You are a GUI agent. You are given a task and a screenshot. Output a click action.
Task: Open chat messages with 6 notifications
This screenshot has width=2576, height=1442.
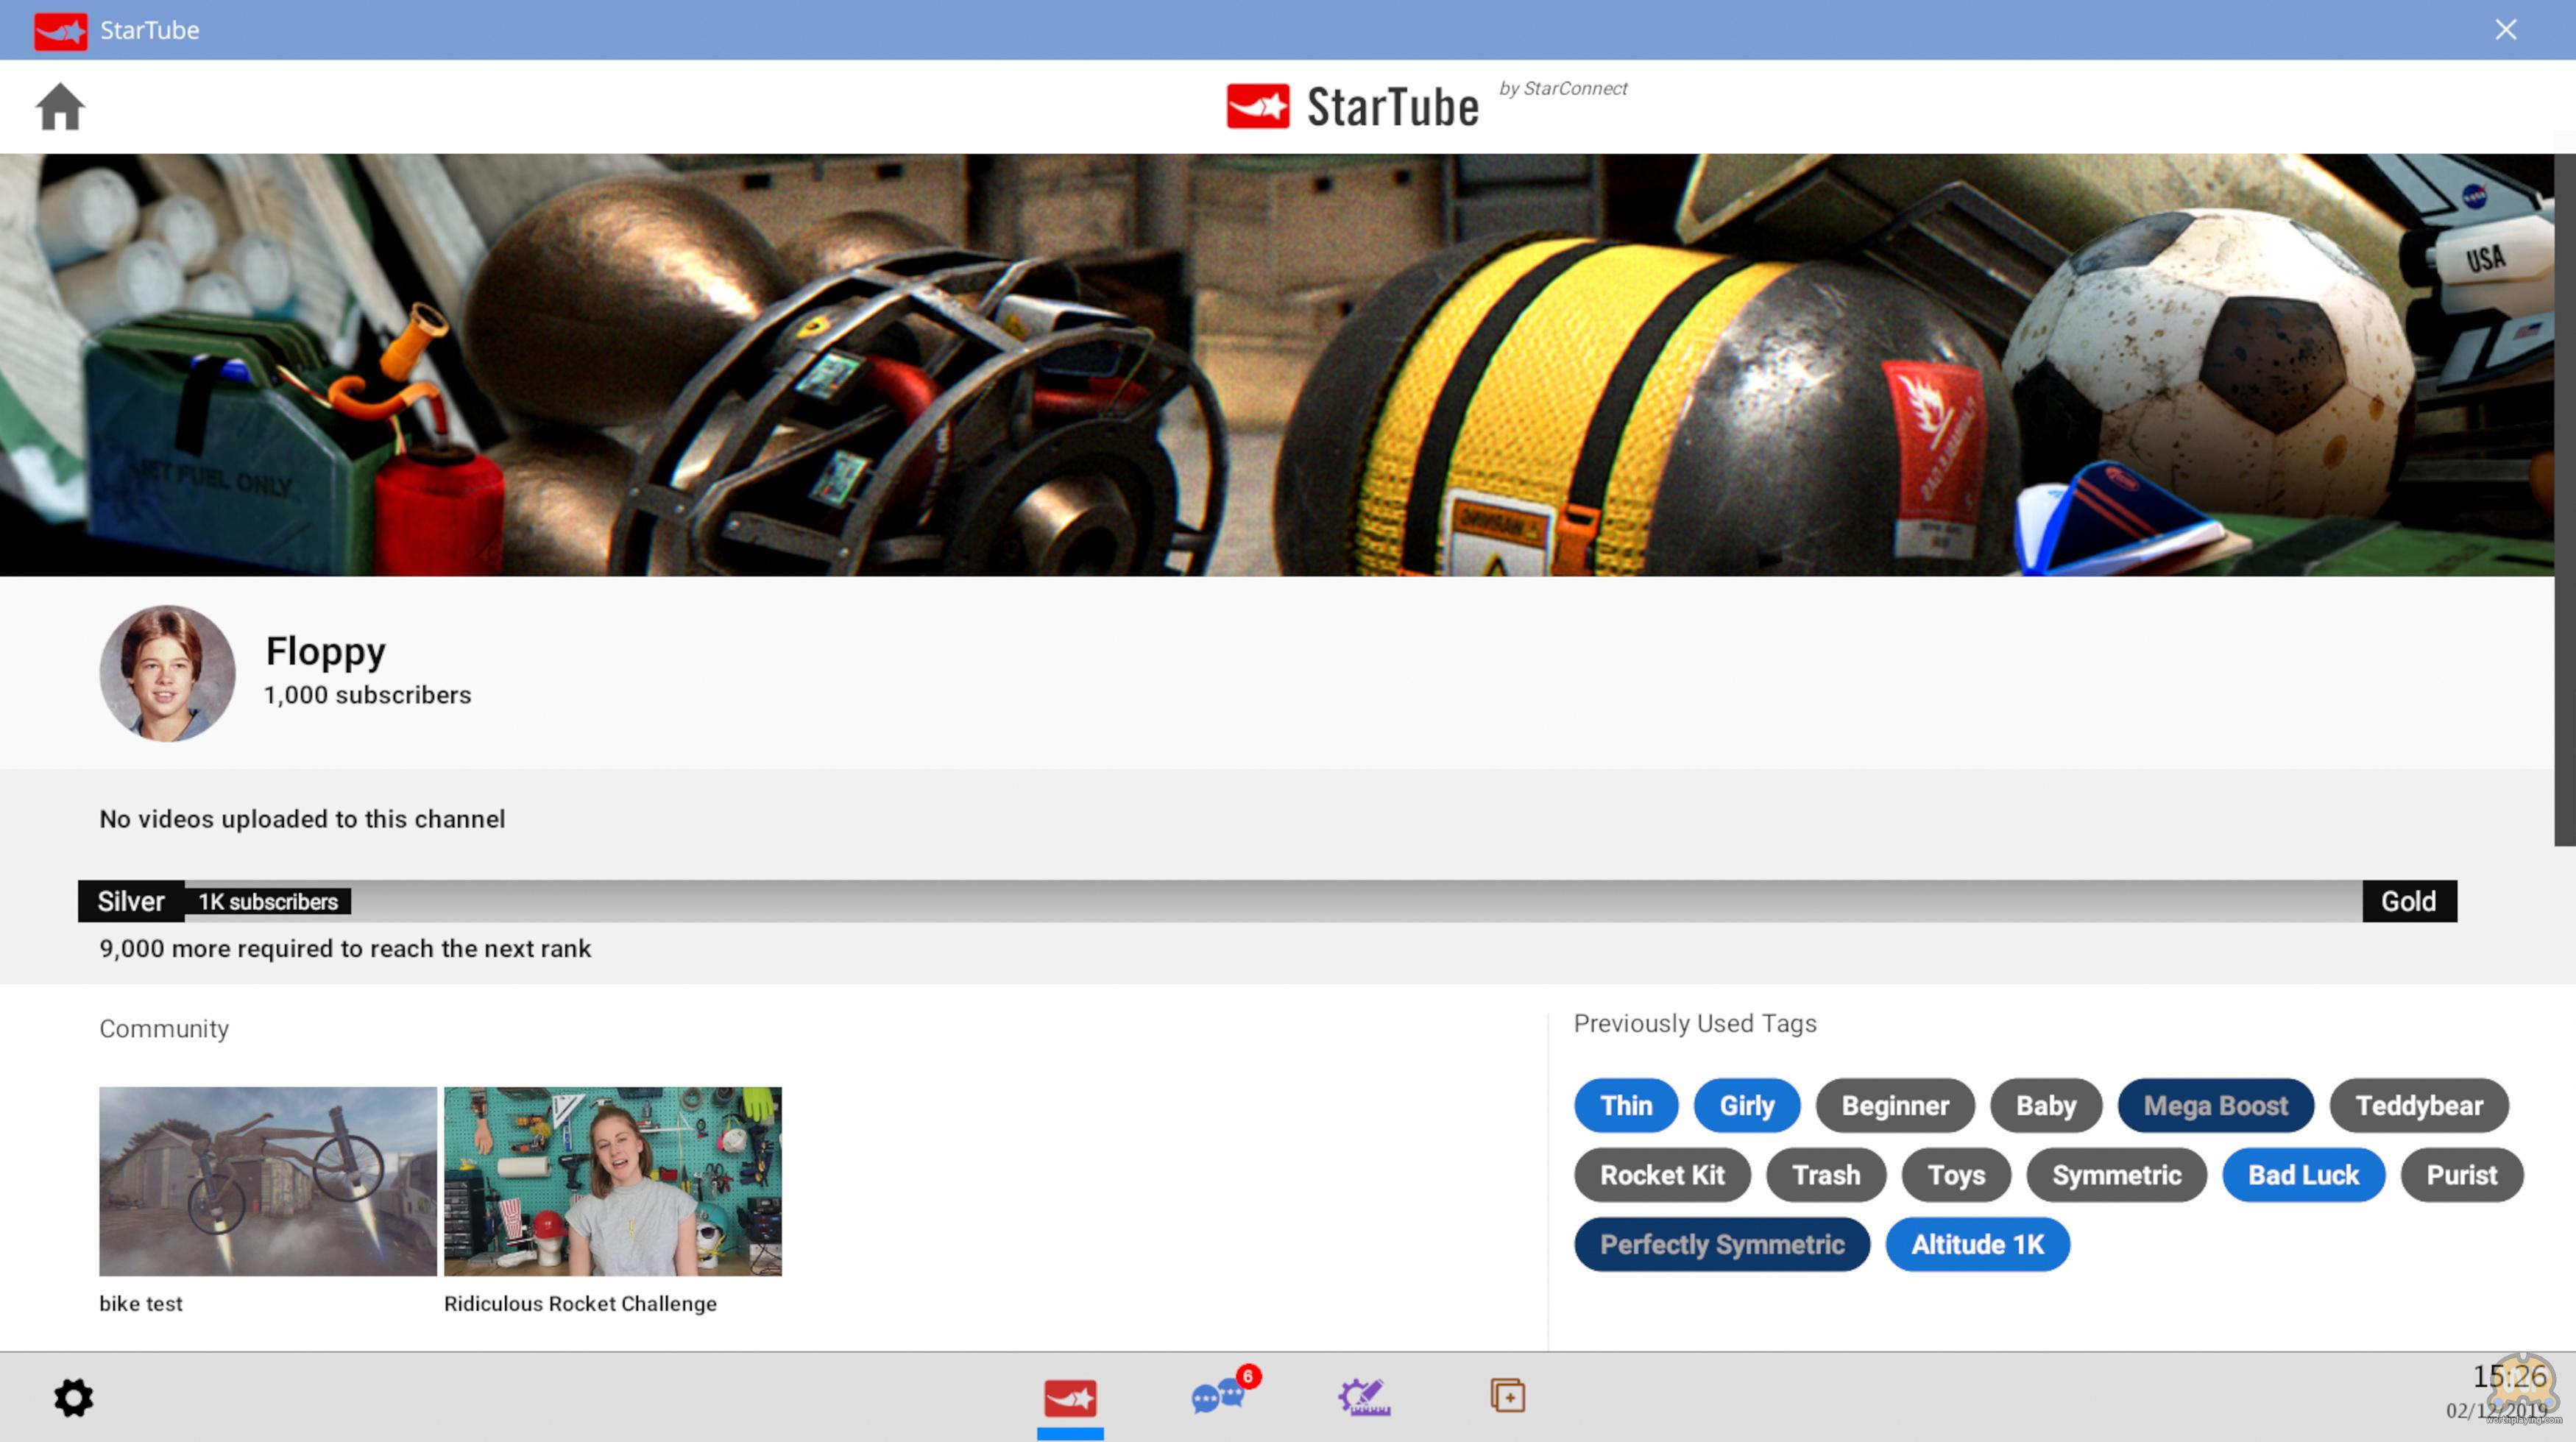tap(1218, 1395)
